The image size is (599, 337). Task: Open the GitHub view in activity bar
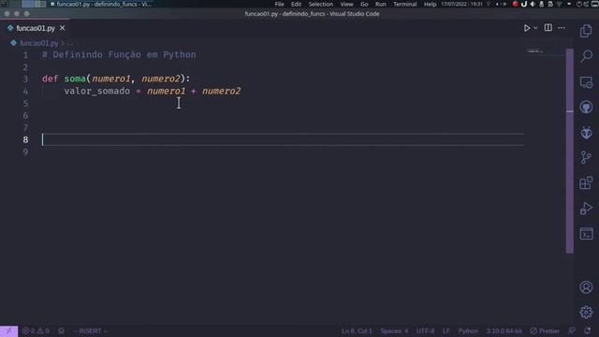pos(586,107)
